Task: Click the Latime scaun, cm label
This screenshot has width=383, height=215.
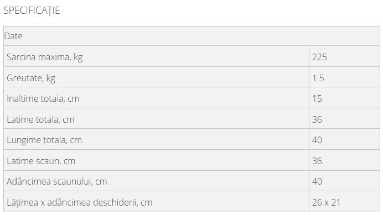Action: 41,161
